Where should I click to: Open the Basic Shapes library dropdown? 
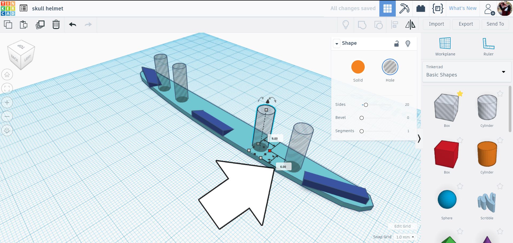(x=467, y=71)
